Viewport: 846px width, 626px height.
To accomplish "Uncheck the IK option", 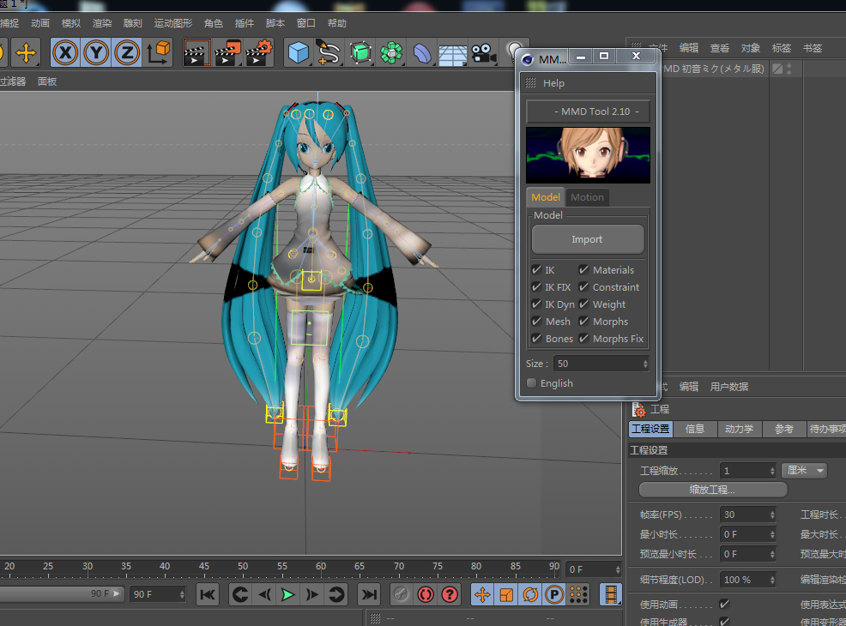I will (x=536, y=269).
